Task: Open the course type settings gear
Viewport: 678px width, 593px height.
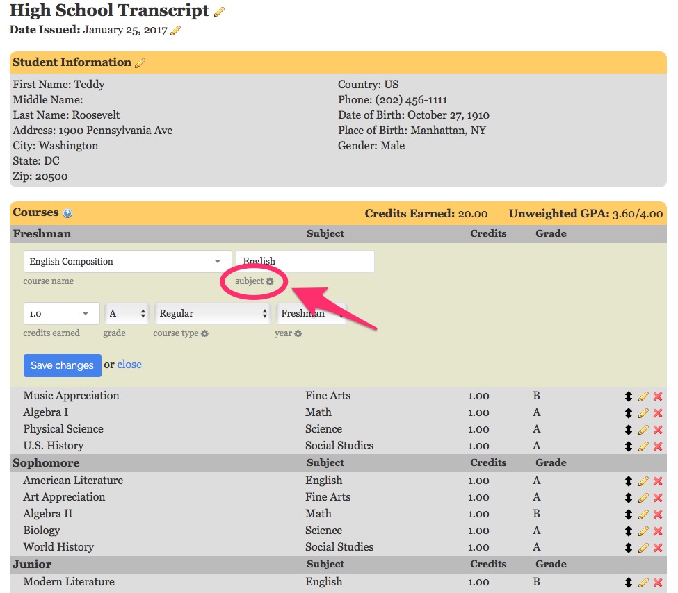Action: coord(204,334)
